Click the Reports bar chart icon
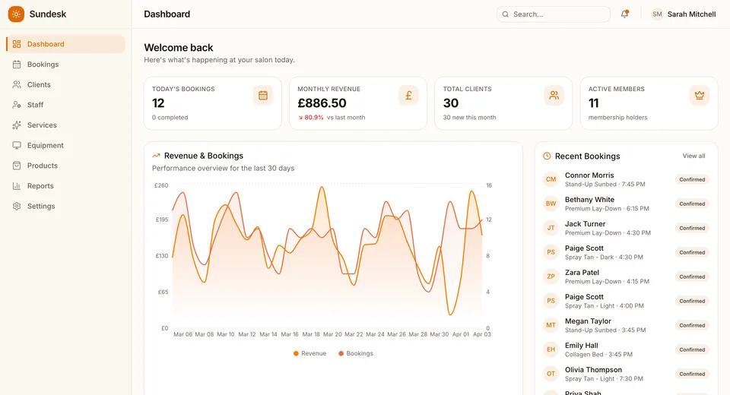This screenshot has height=395, width=730. [17, 185]
